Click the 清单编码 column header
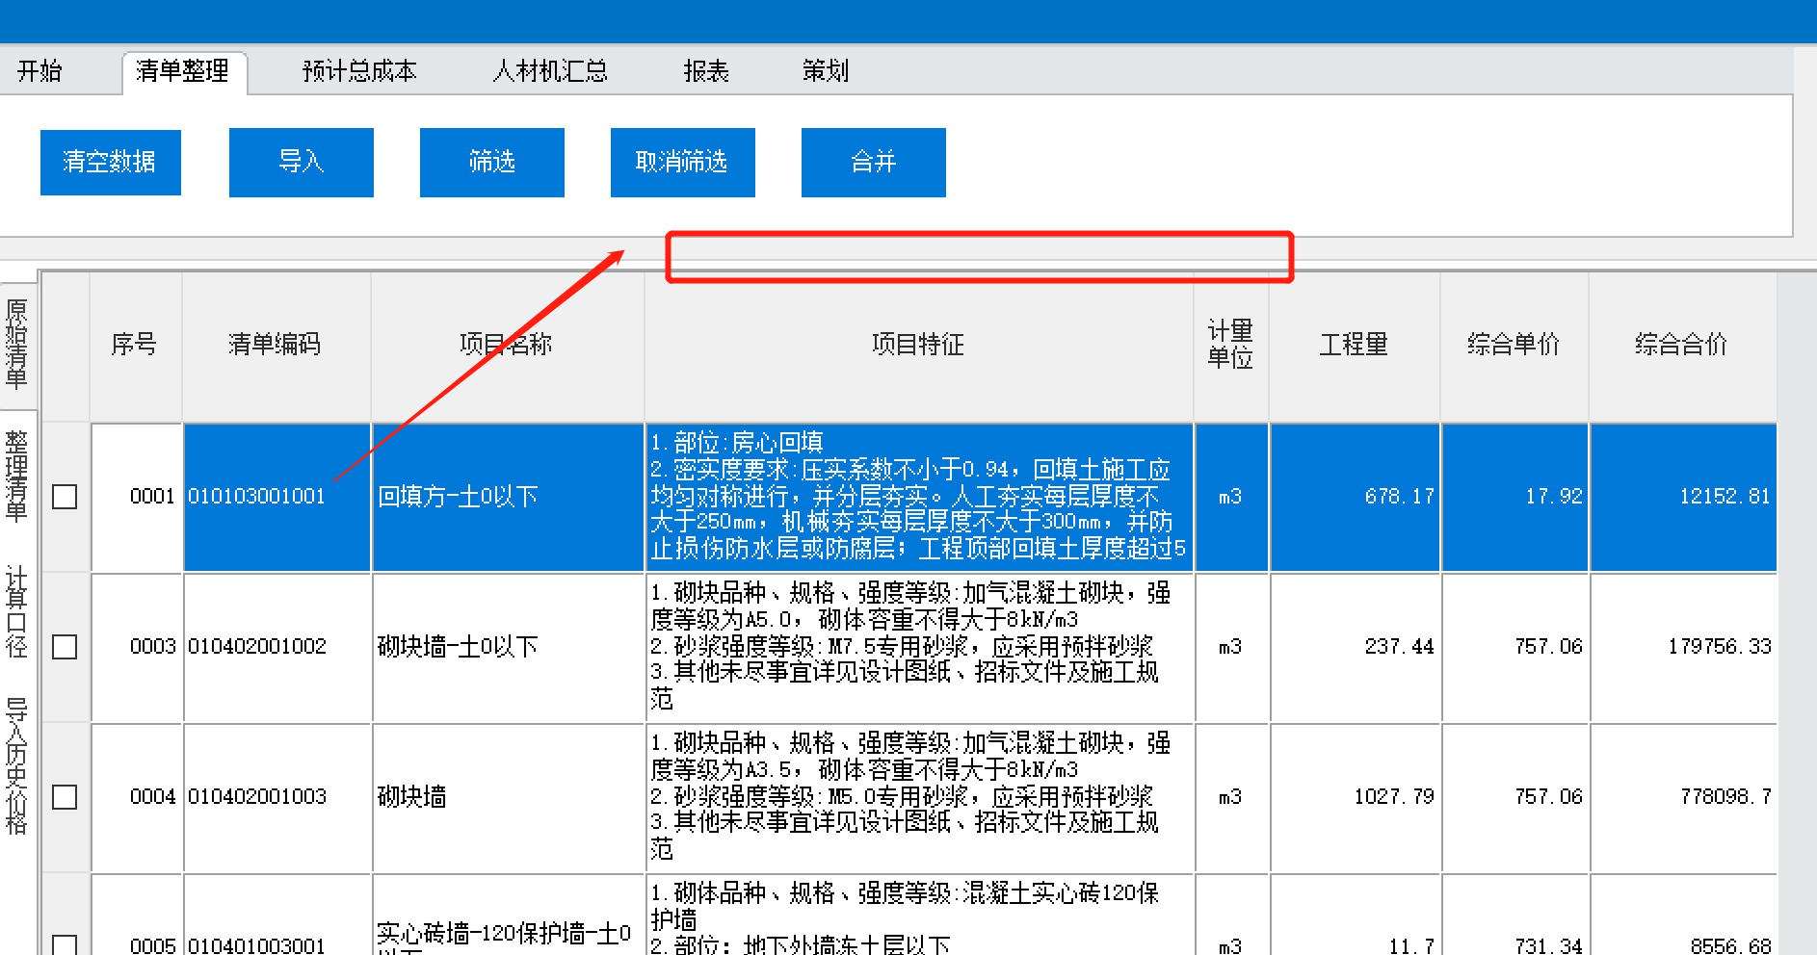Screen dimensions: 1817x955 coord(275,345)
